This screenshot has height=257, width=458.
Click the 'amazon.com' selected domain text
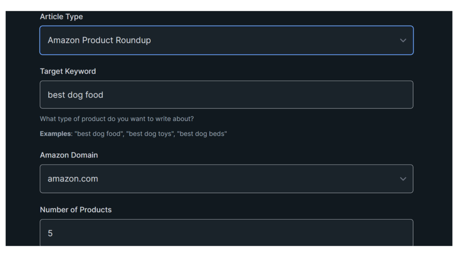coord(73,179)
